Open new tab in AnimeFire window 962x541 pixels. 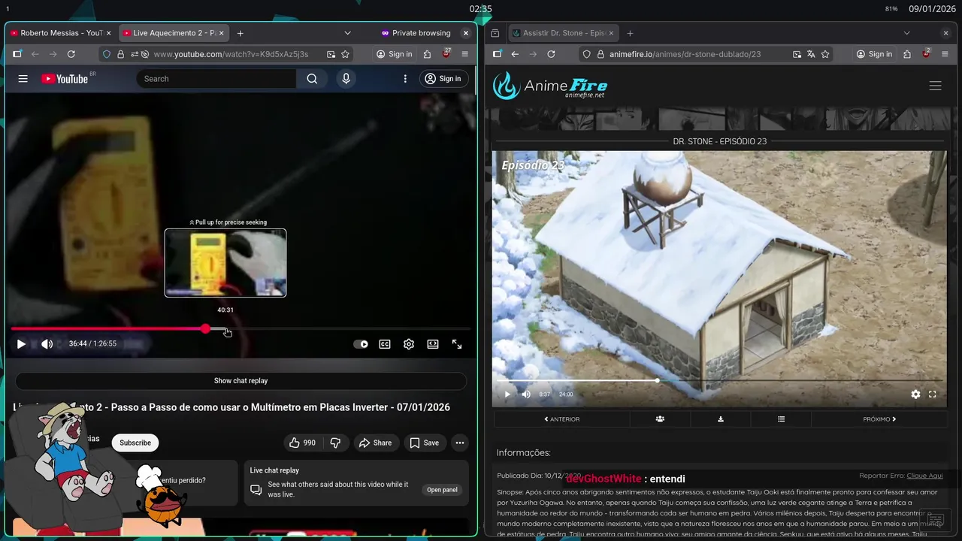630,33
